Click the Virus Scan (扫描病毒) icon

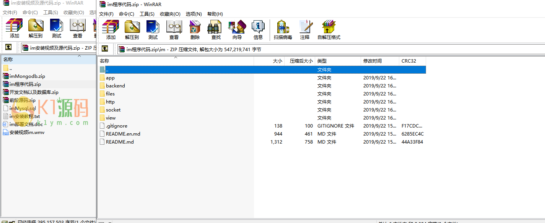[283, 30]
